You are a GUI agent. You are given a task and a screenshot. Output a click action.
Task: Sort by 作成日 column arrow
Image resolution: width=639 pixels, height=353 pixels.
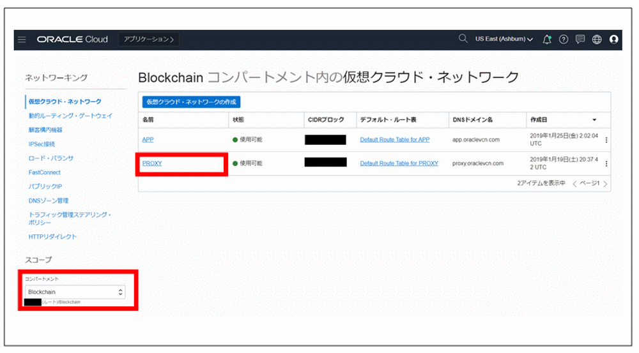coord(594,120)
